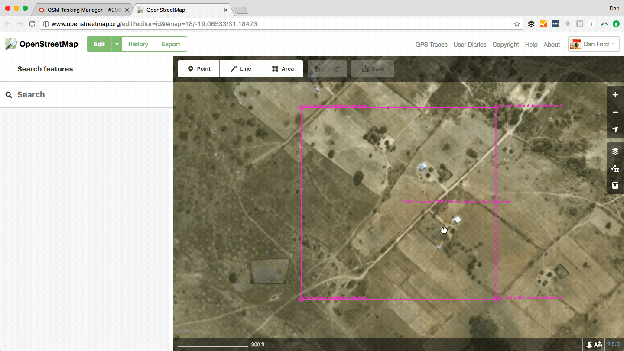The height and width of the screenshot is (351, 624).
Task: Select the Point drawing tool
Action: point(198,68)
